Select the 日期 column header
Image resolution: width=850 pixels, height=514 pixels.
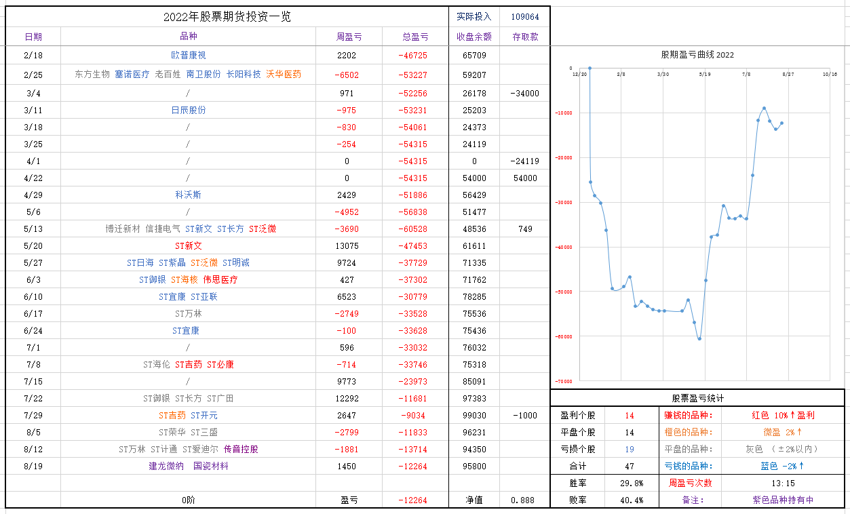[33, 37]
